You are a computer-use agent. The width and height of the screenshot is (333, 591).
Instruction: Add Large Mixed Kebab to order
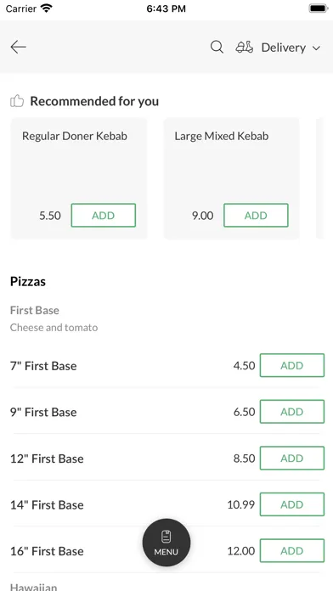(256, 215)
